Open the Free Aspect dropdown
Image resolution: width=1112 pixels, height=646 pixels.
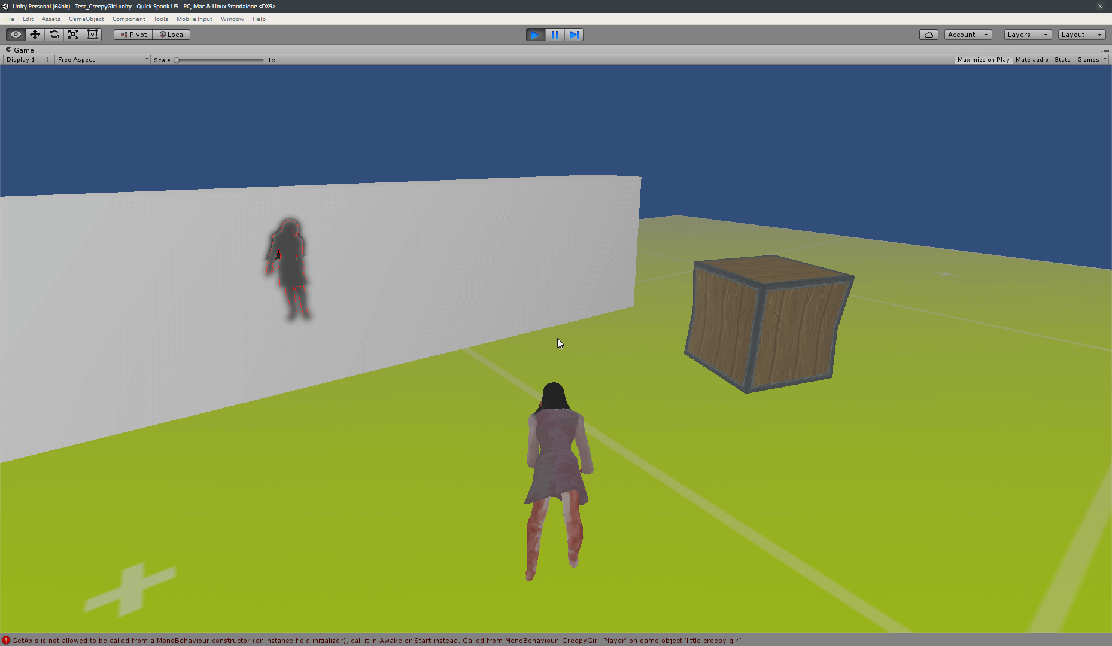tap(102, 60)
